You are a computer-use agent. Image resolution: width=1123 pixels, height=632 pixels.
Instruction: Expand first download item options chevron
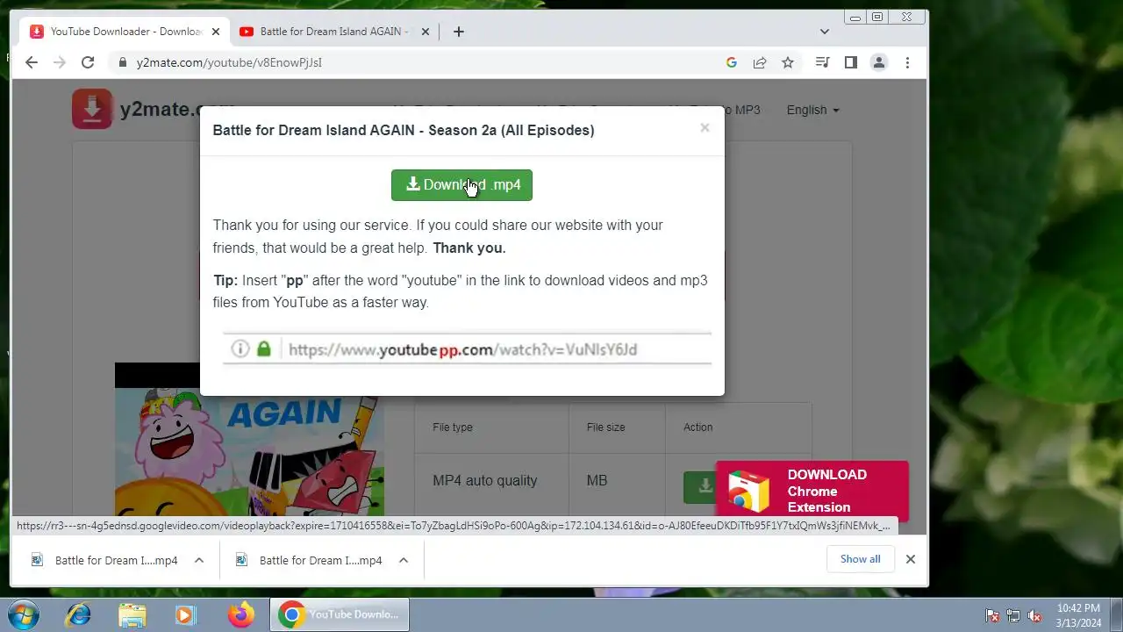pos(199,560)
